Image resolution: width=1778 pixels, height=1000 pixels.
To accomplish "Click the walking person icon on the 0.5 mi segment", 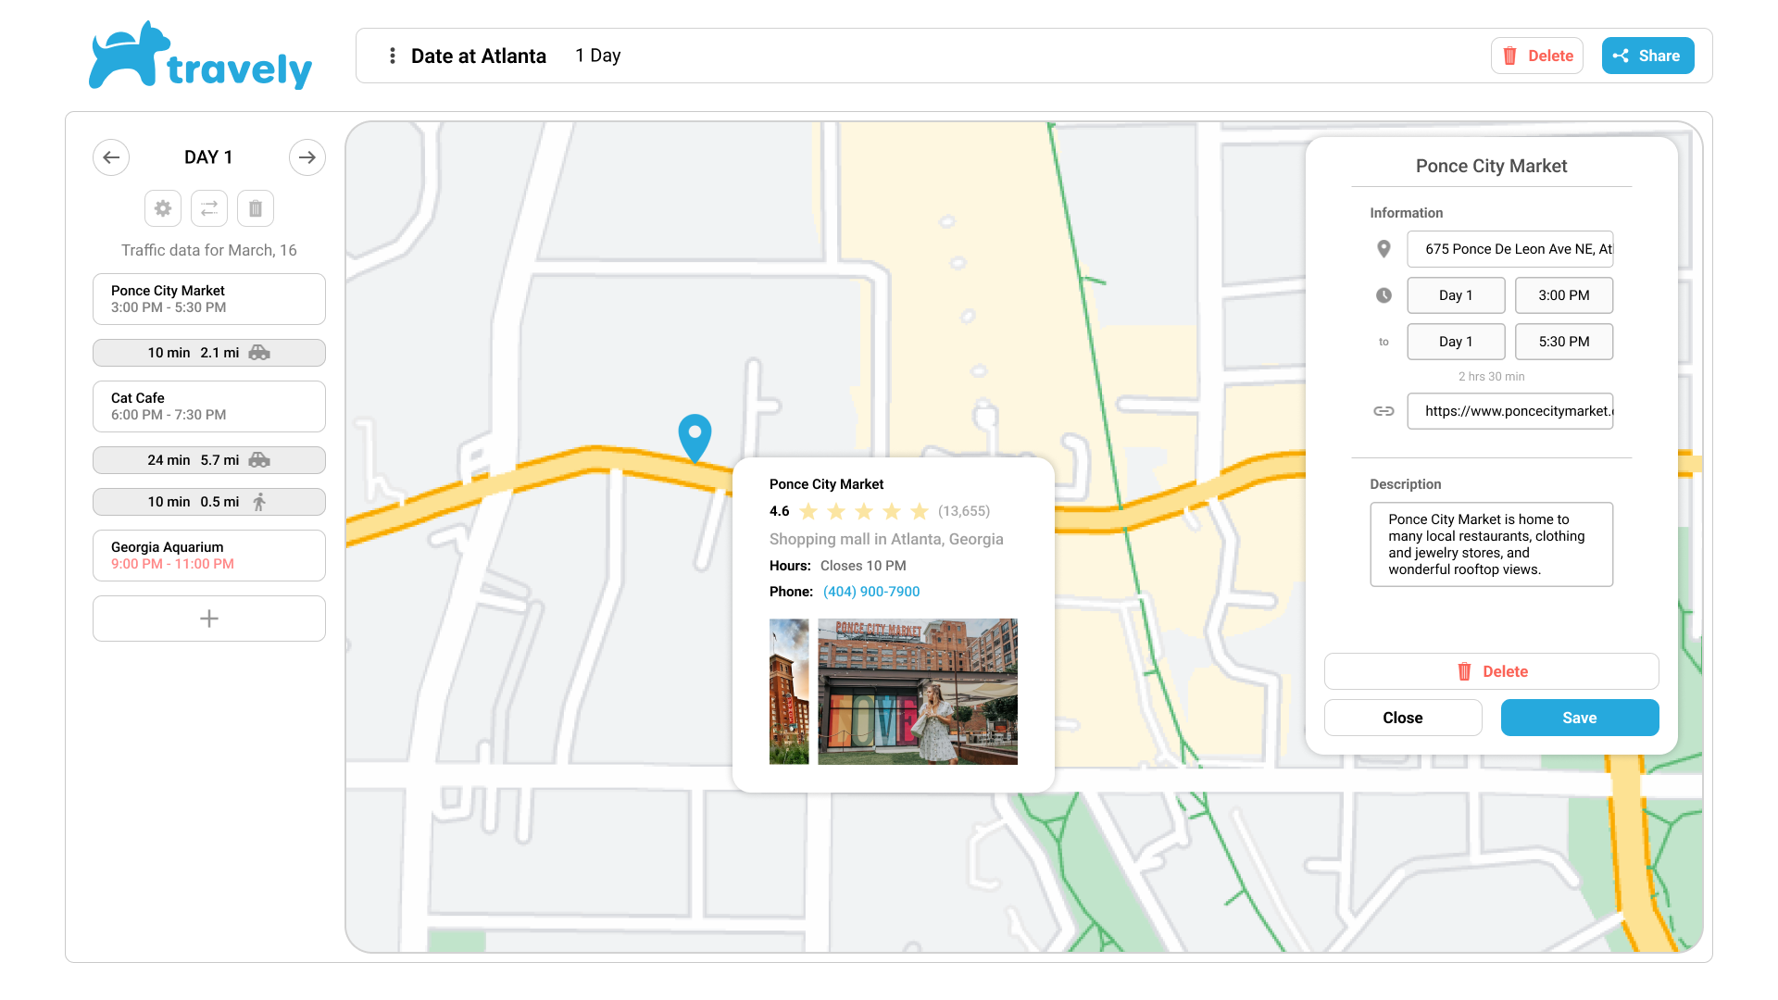I will (x=258, y=501).
